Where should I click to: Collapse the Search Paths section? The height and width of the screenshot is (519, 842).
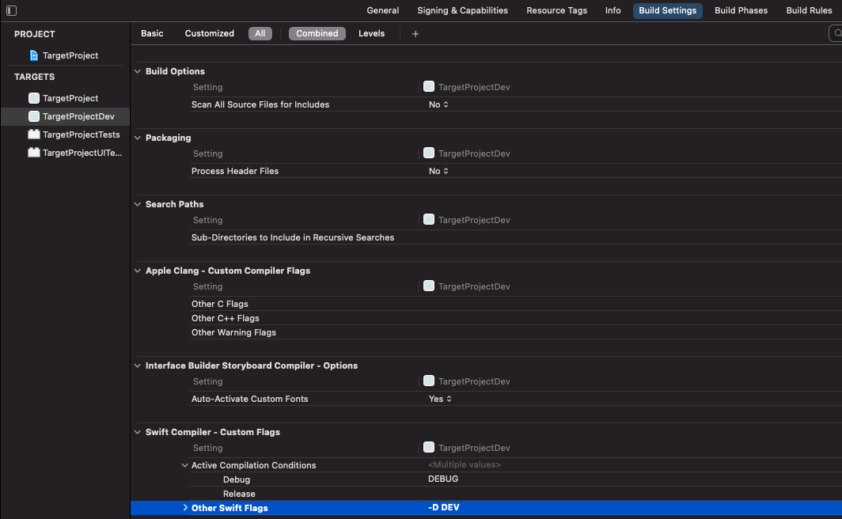(138, 204)
